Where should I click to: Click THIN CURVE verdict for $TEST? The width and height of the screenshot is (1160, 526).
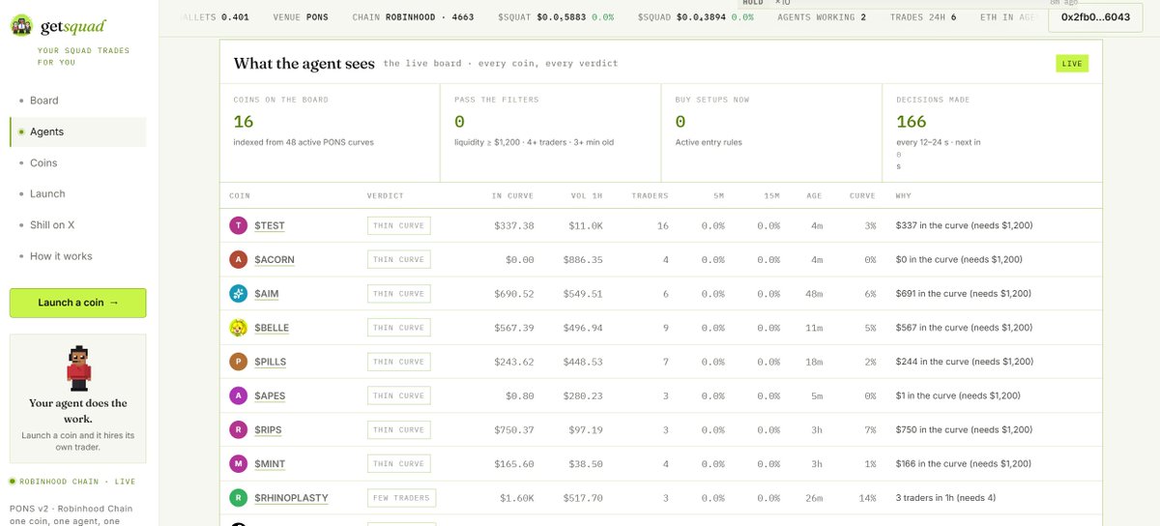coord(399,225)
